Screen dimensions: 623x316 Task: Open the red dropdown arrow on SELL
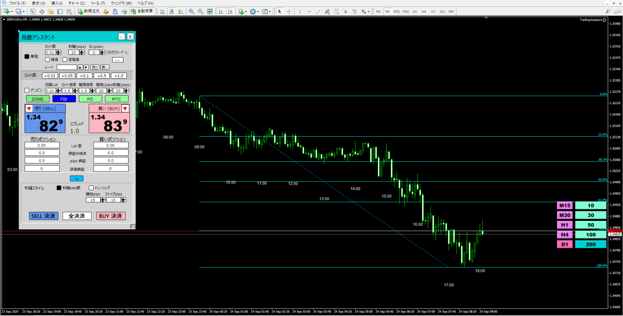click(29, 108)
